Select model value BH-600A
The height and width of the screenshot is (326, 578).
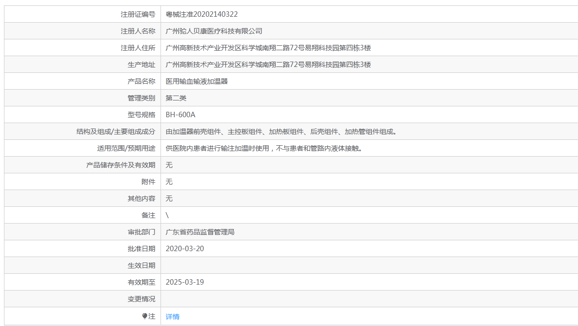pos(180,115)
